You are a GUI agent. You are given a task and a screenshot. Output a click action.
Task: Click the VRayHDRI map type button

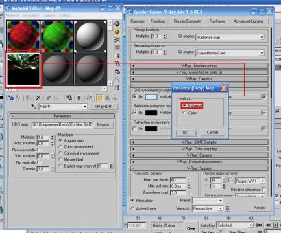coord(103,106)
